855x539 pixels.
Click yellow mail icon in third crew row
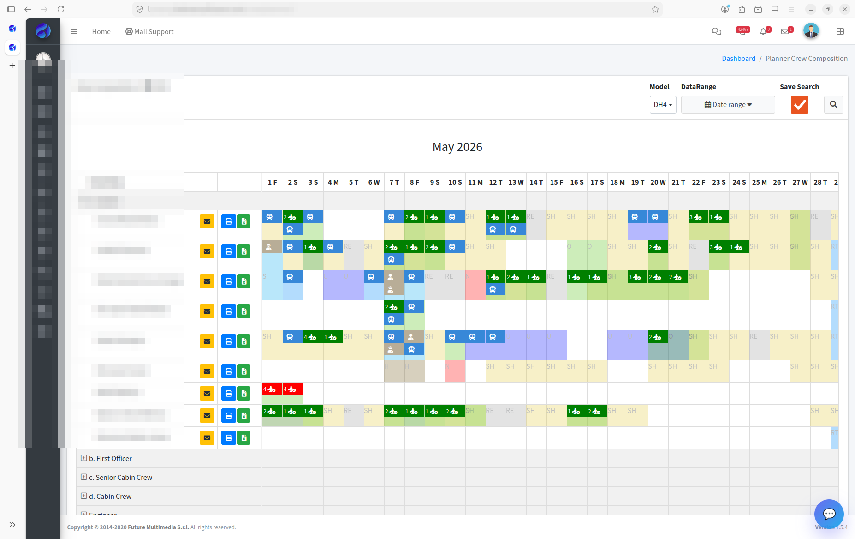pos(207,281)
